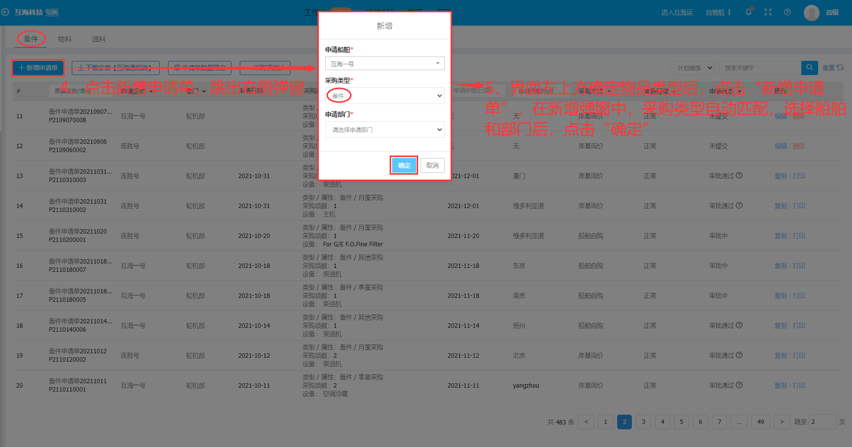Click 打印 in row 13
This screenshot has height=447, width=852.
coord(799,176)
